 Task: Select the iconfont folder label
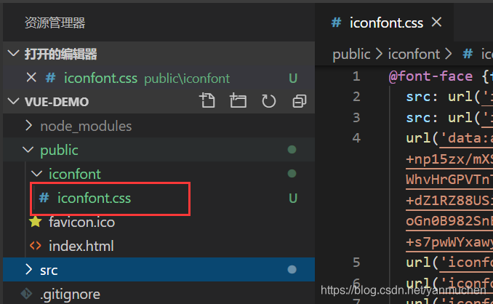[75, 174]
